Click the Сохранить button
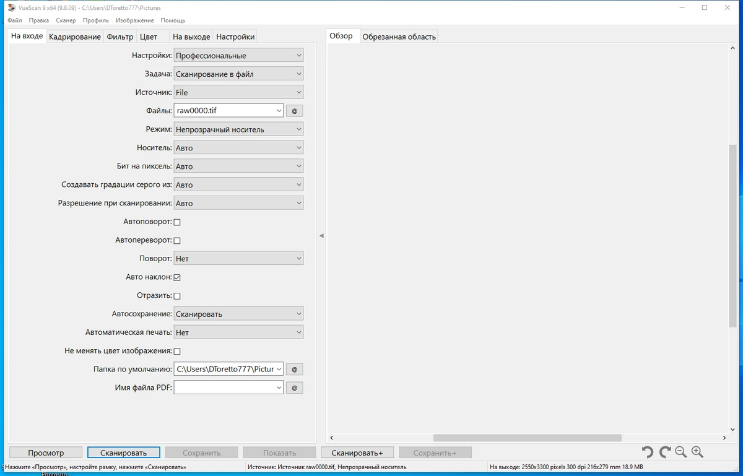 tap(202, 452)
